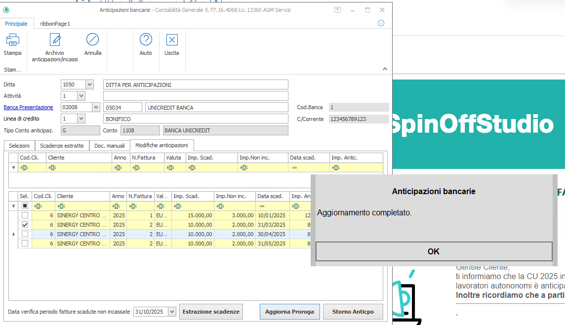Follow the Banca Presentazione link
This screenshot has height=325, width=565.
click(29, 107)
